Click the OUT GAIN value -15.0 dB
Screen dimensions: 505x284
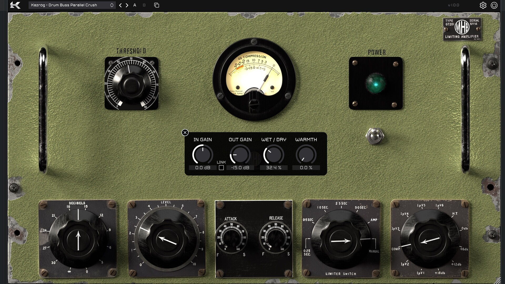coord(240,168)
